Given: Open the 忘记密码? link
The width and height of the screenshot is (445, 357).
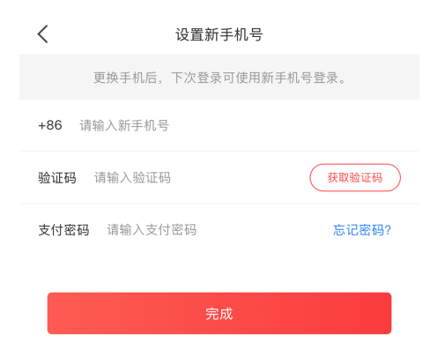Looking at the screenshot, I should pyautogui.click(x=362, y=230).
